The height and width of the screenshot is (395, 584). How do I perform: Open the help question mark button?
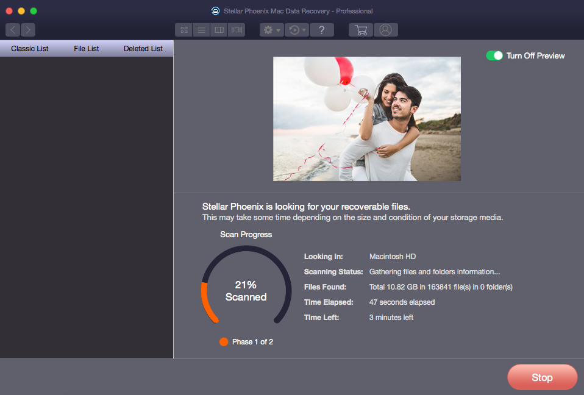coord(322,30)
